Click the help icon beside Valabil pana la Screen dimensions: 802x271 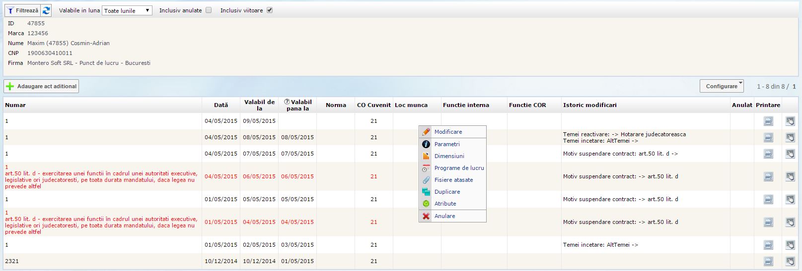tap(287, 102)
